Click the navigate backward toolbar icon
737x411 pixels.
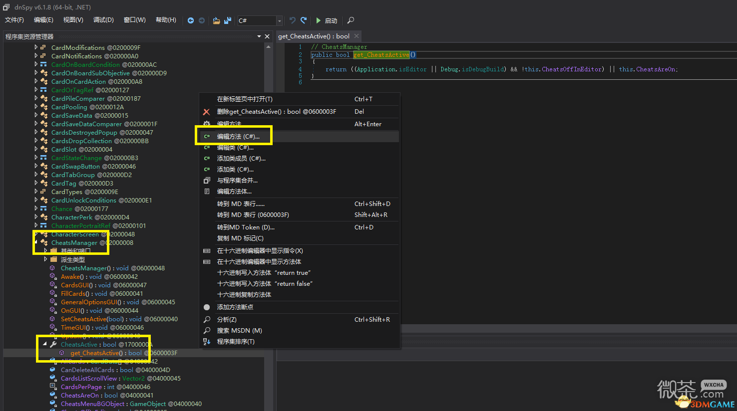191,20
